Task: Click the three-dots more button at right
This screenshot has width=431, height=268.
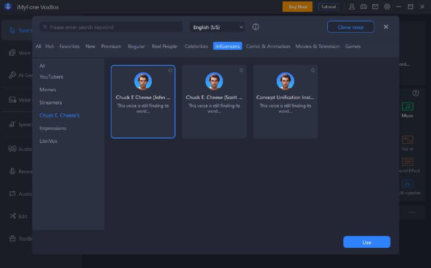Action: 412,212
